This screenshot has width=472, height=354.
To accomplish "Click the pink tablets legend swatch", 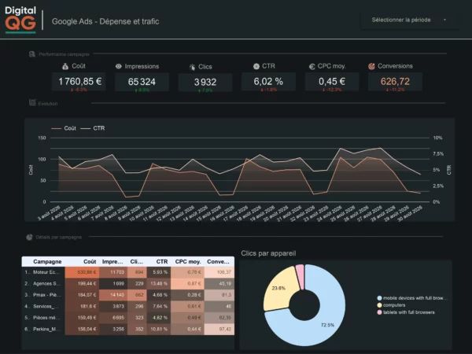I will point(379,312).
